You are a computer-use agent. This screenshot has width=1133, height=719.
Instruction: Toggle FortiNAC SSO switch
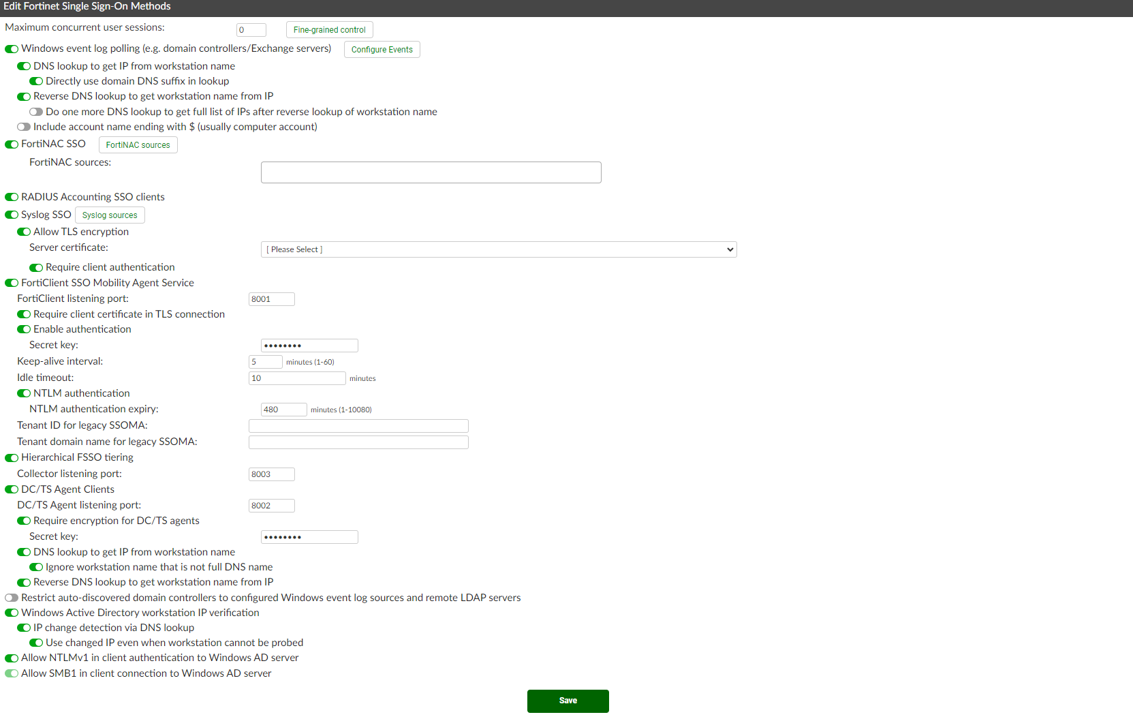[x=12, y=144]
